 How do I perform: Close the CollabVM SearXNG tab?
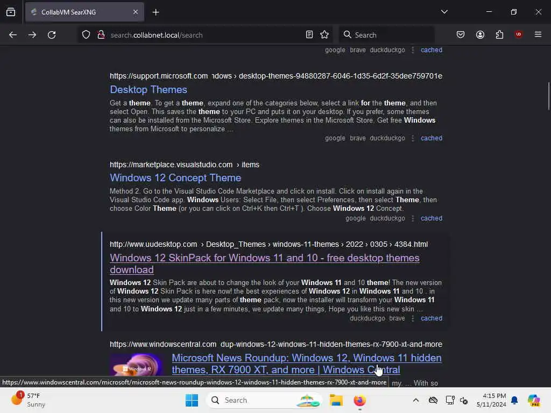136,12
